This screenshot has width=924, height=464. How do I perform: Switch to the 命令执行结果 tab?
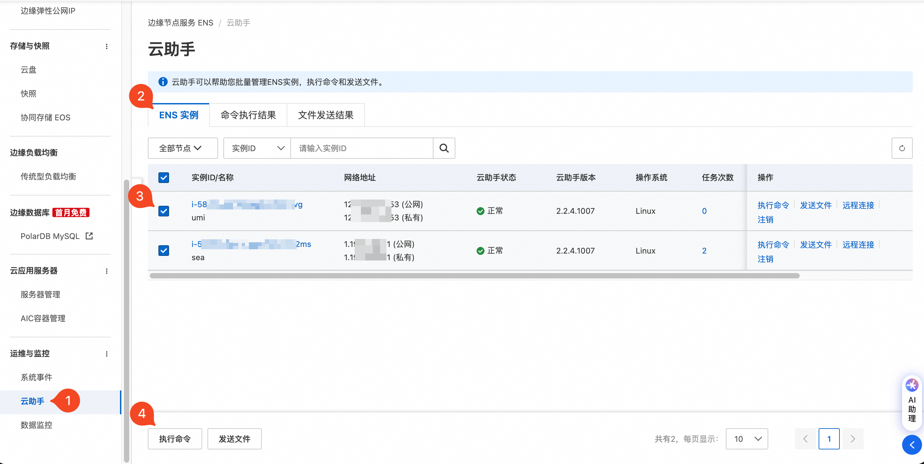pos(248,115)
